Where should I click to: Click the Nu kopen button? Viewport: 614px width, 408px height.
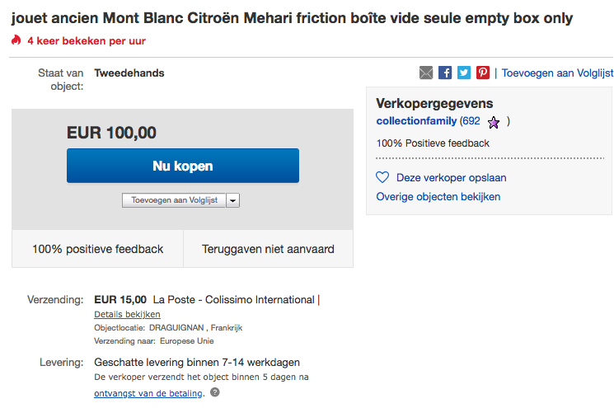tap(183, 166)
